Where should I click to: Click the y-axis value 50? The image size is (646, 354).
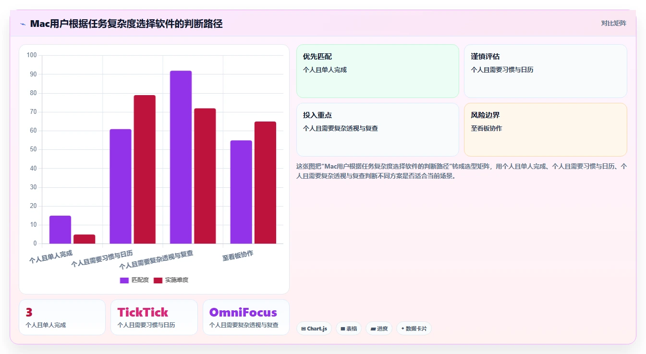click(33, 149)
